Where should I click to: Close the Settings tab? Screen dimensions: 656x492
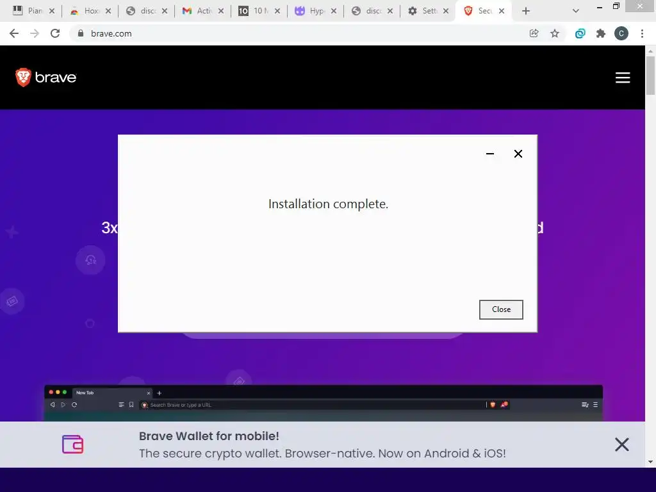446,11
